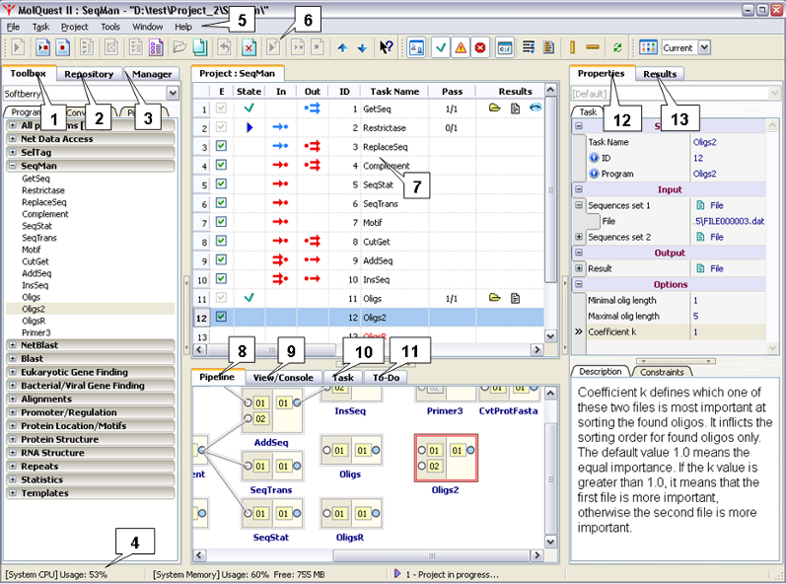Click the undo arrow toolbar icon
The width and height of the screenshot is (786, 584).
(x=224, y=47)
